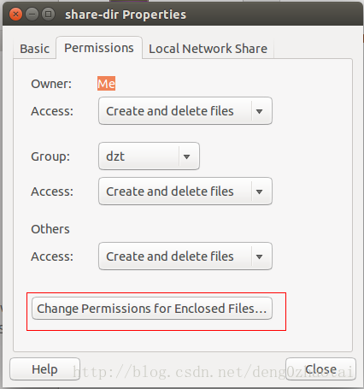Click Change Permissions for Enclosed Files
Screen dimensions: 364x389
tap(152, 309)
